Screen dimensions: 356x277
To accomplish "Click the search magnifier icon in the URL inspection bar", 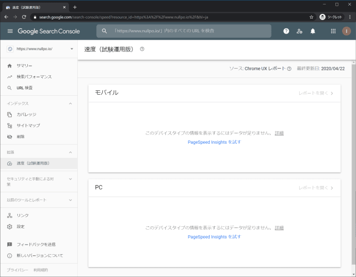I will (104, 31).
